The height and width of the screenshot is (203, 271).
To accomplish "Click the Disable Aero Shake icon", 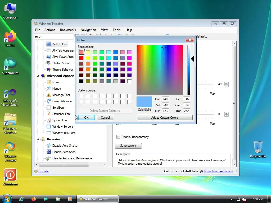I will click(49, 146).
